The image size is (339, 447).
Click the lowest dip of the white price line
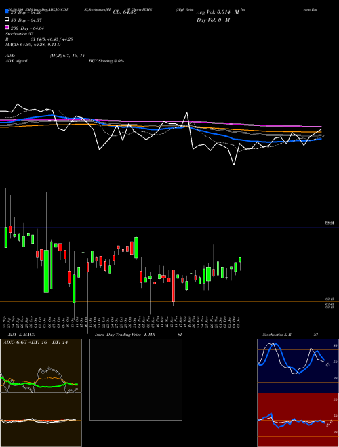[x=234, y=165]
